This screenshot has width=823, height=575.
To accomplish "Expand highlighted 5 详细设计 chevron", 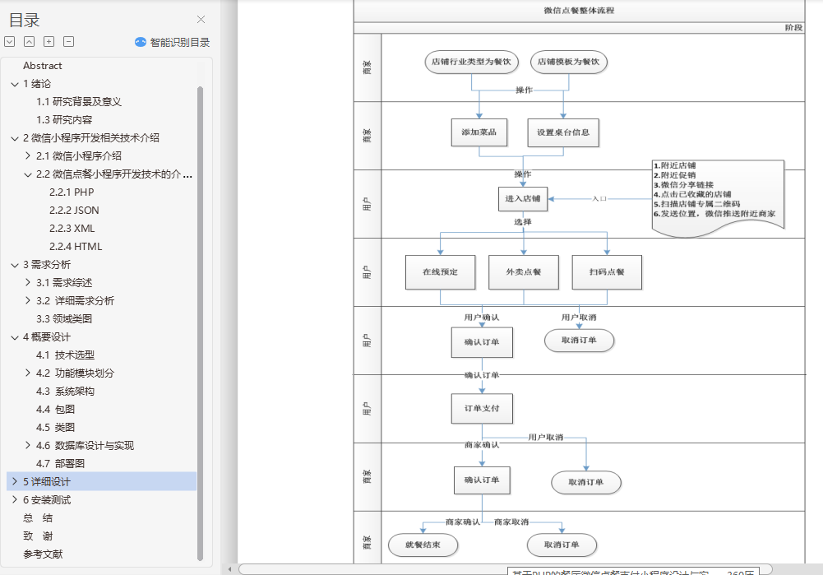I will tap(15, 481).
